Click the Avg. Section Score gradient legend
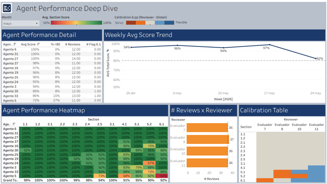327x184 pixels. tap(76, 23)
